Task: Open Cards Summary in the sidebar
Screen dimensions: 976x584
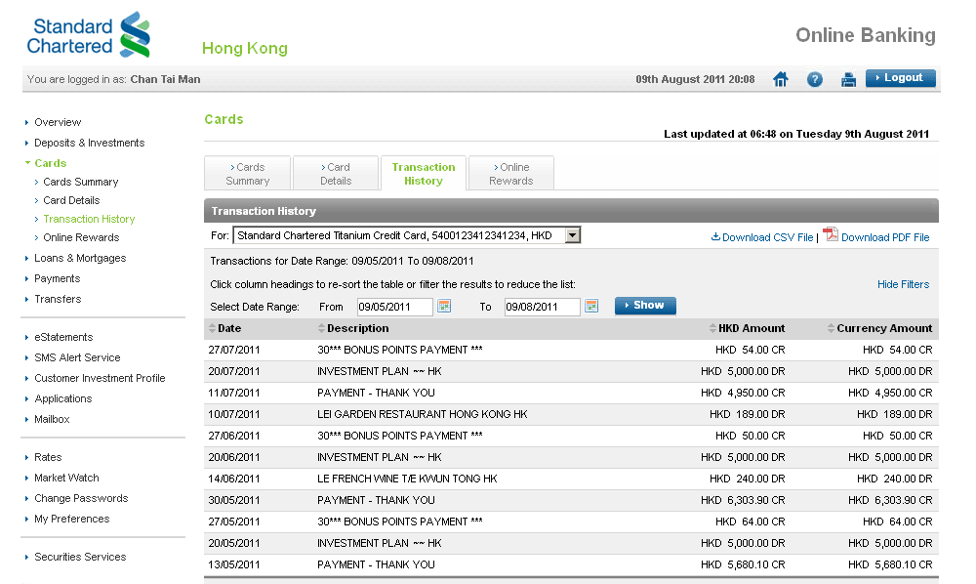Action: (x=80, y=182)
